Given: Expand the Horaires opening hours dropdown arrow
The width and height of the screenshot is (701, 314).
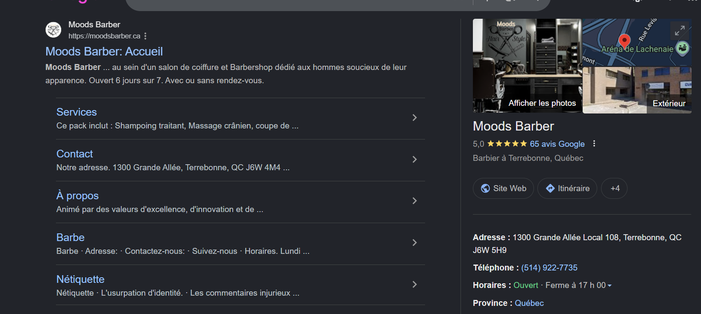Looking at the screenshot, I should (x=610, y=286).
